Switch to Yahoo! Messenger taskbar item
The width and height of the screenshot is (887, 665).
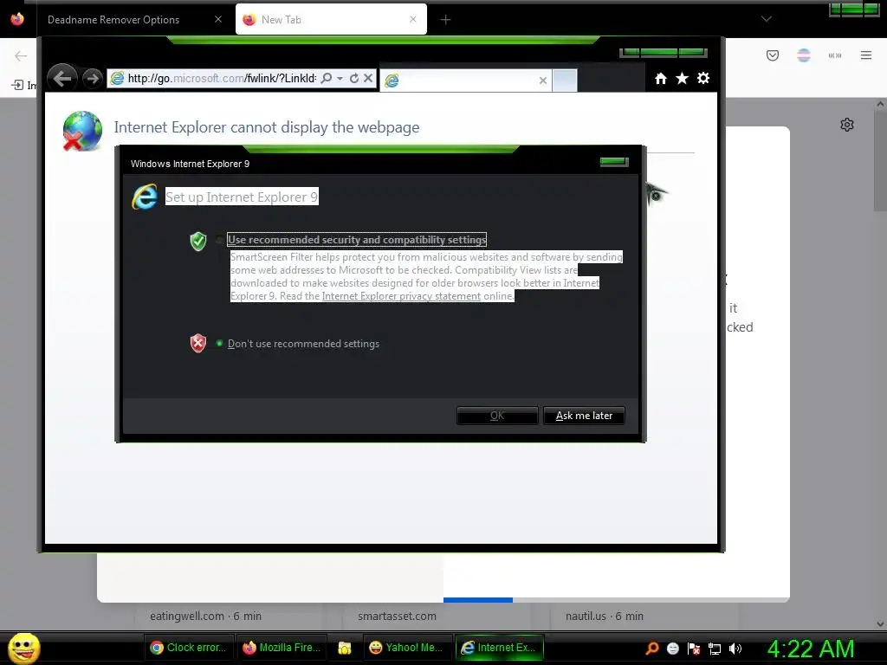407,648
